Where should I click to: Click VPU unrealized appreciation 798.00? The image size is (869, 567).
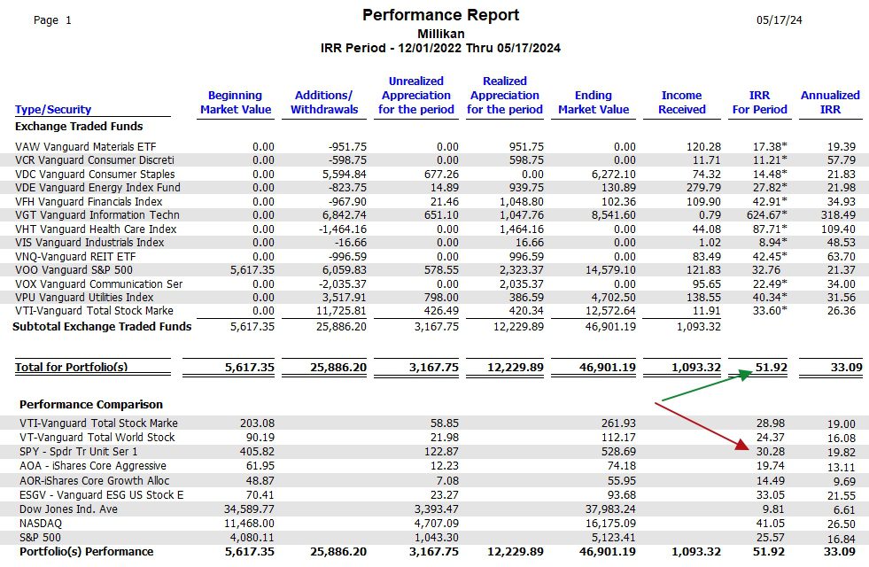[441, 297]
